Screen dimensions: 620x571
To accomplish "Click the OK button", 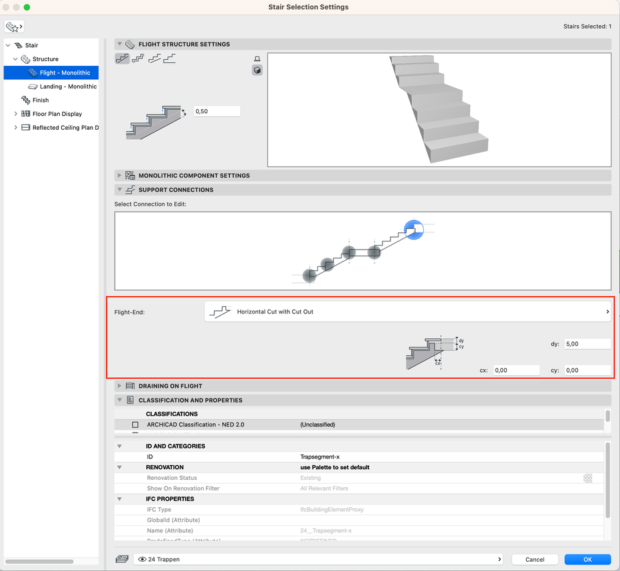I will (x=587, y=559).
